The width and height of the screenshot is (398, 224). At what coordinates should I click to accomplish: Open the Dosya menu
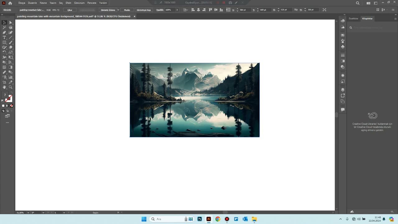[22, 3]
